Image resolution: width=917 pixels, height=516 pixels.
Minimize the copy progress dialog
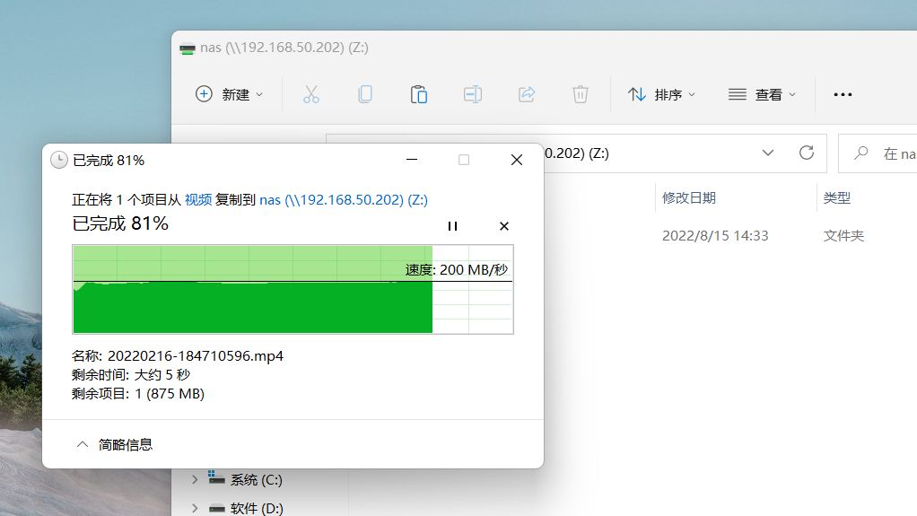pos(412,160)
